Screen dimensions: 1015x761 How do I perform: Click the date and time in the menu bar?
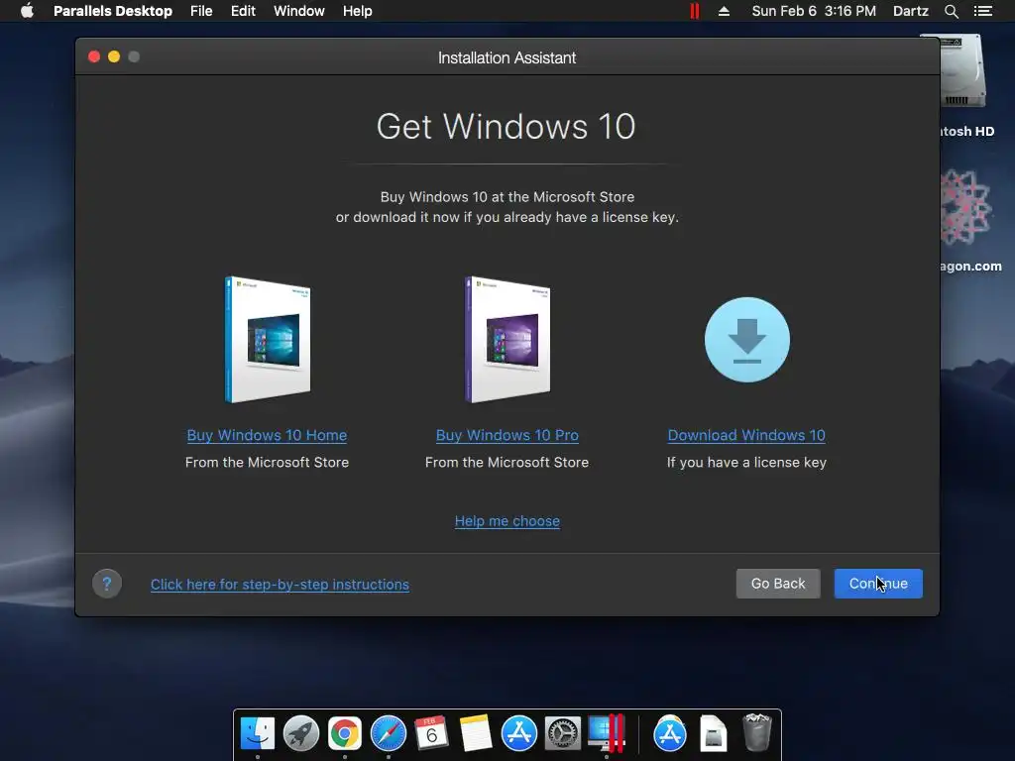[x=814, y=11]
